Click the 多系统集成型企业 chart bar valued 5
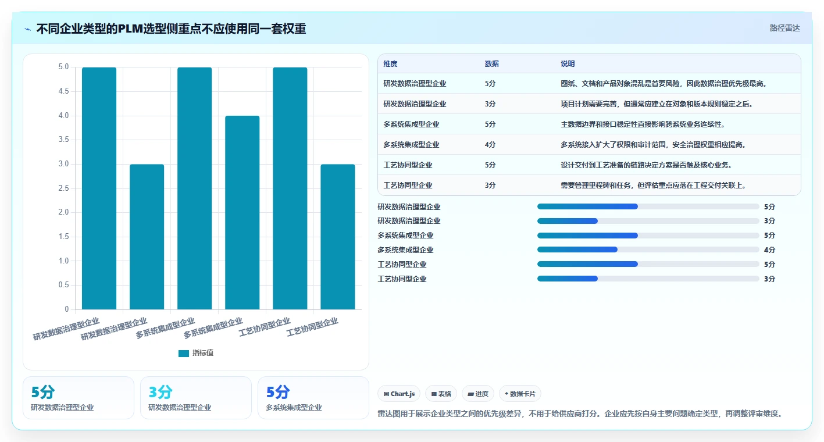The width and height of the screenshot is (824, 442). (195, 188)
